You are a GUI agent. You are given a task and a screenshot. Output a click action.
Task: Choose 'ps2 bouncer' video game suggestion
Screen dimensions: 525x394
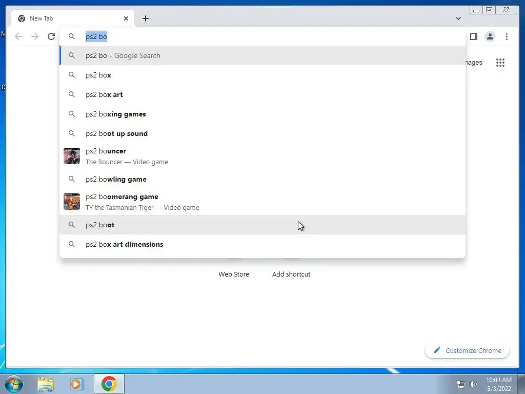coord(262,156)
